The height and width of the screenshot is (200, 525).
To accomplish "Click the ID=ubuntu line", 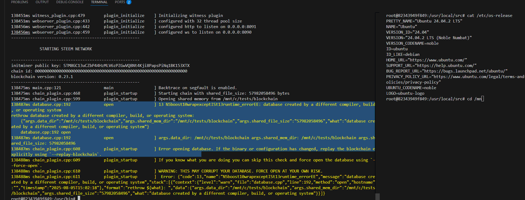I will point(398,49).
